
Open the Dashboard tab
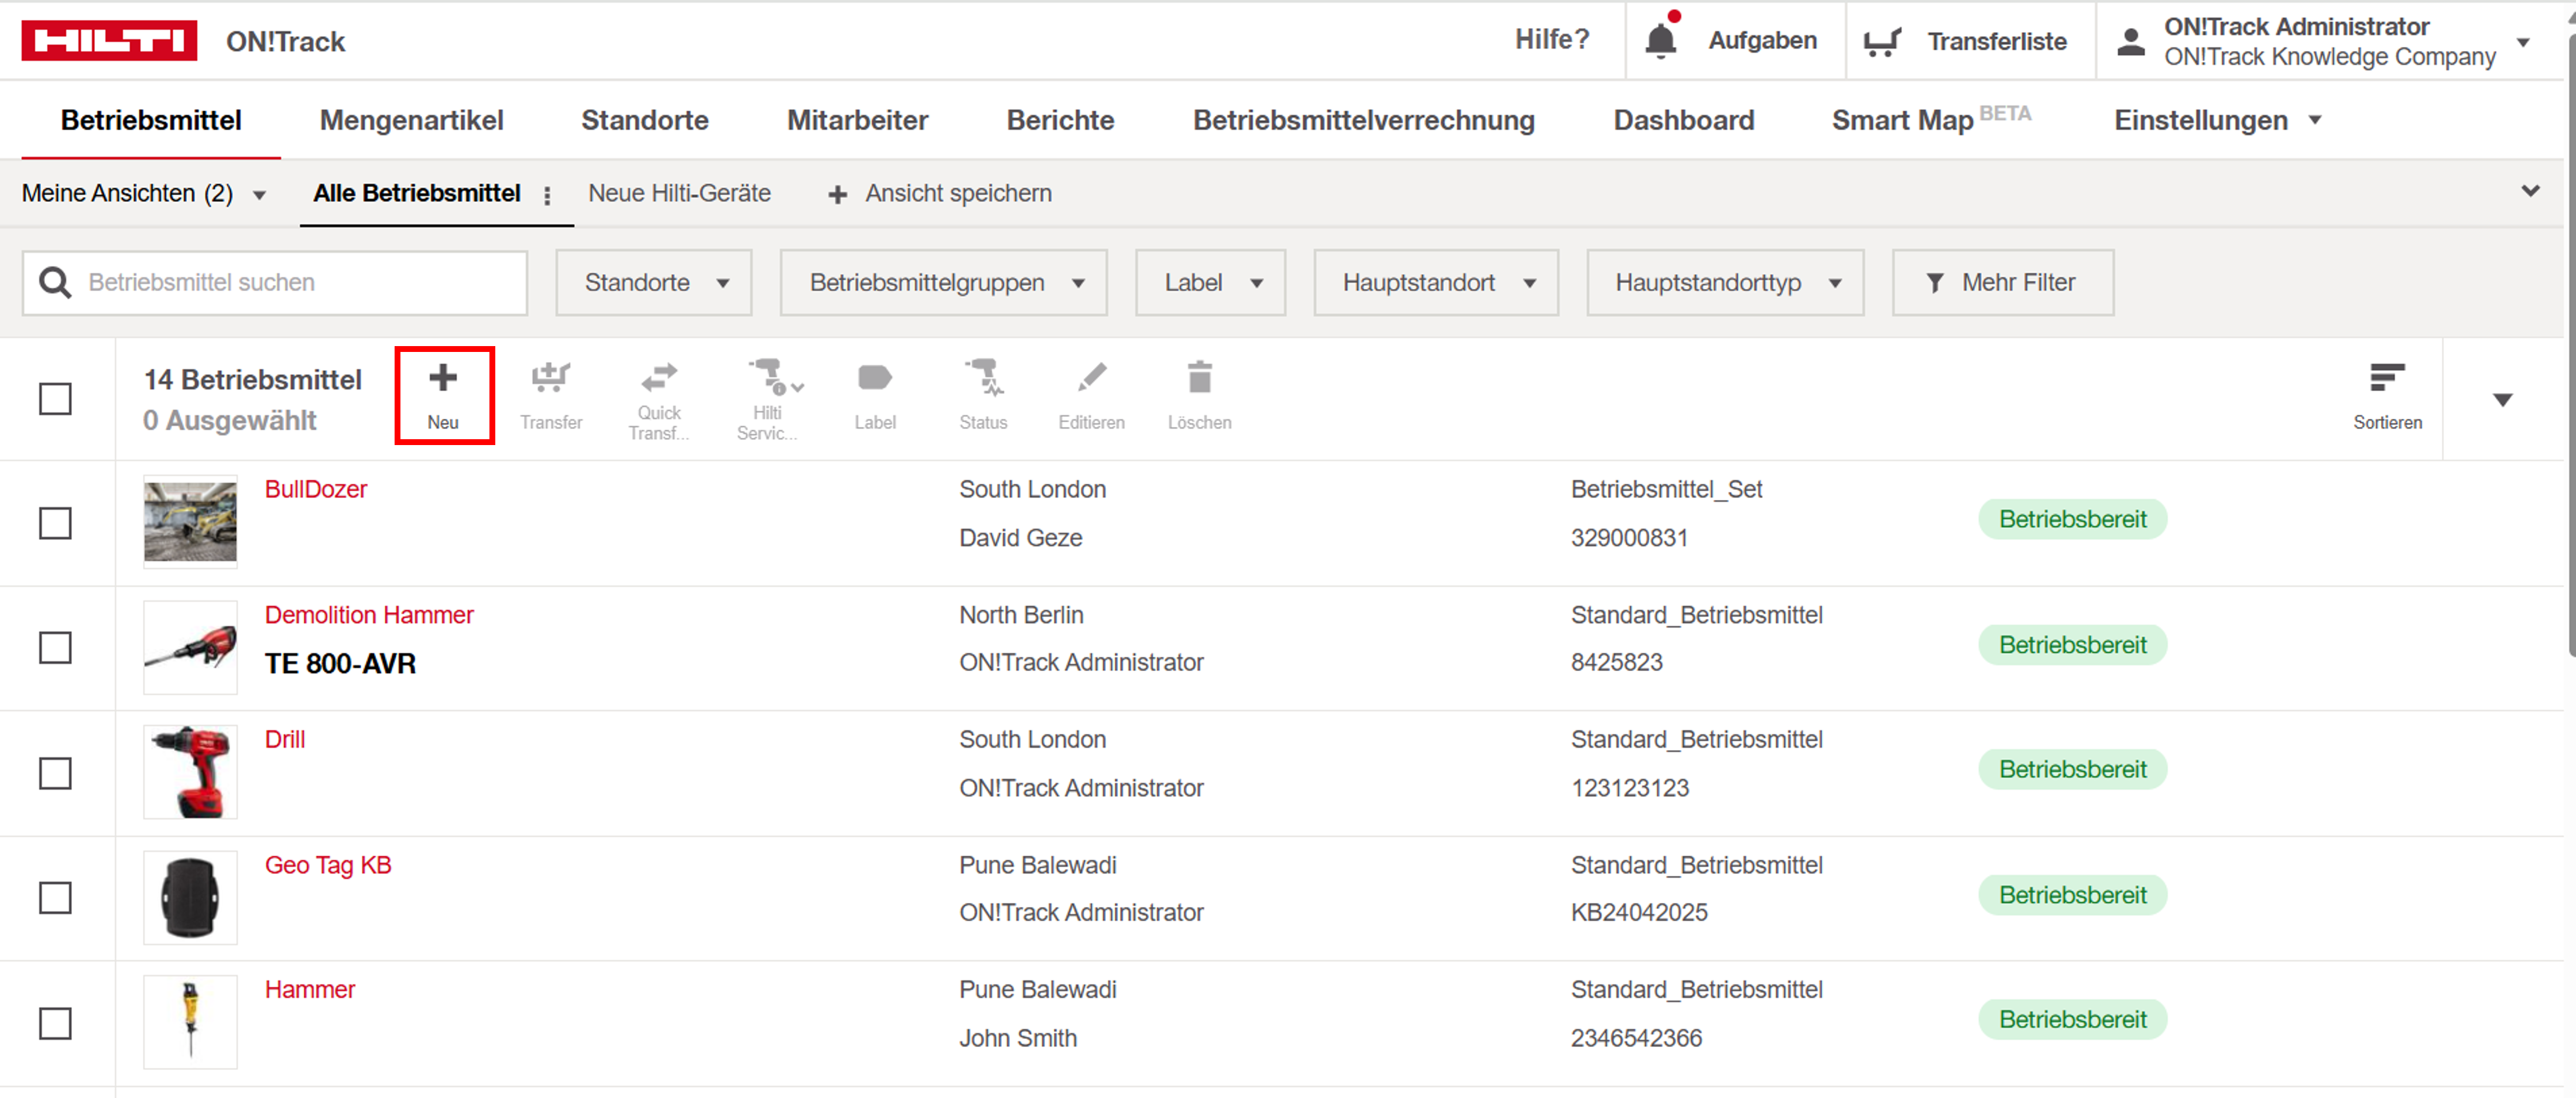tap(1683, 121)
